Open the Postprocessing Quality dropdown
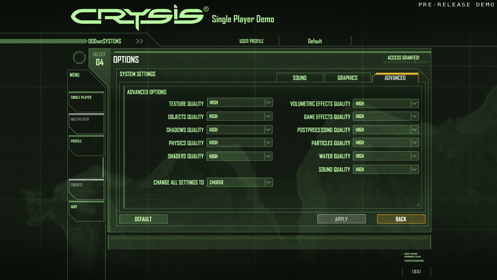Screen dimensions: 497x280 (x=386, y=129)
